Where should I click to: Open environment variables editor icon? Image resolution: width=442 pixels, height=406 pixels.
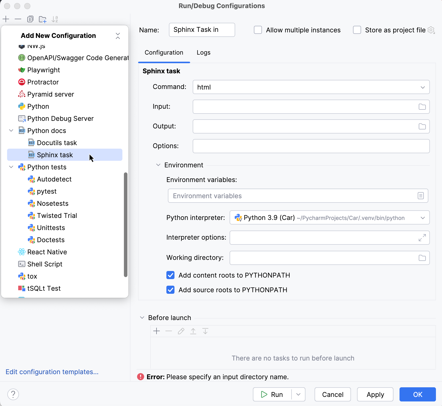[421, 195]
